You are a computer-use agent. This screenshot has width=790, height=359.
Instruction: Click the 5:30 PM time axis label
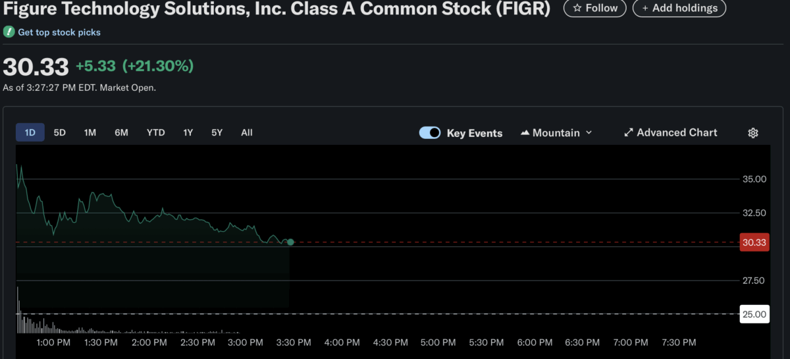(487, 343)
